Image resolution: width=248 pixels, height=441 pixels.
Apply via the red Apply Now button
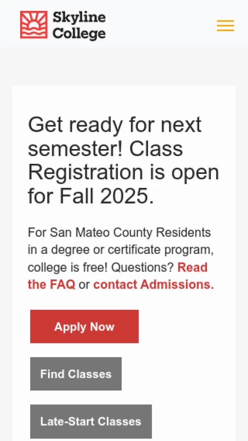click(84, 326)
